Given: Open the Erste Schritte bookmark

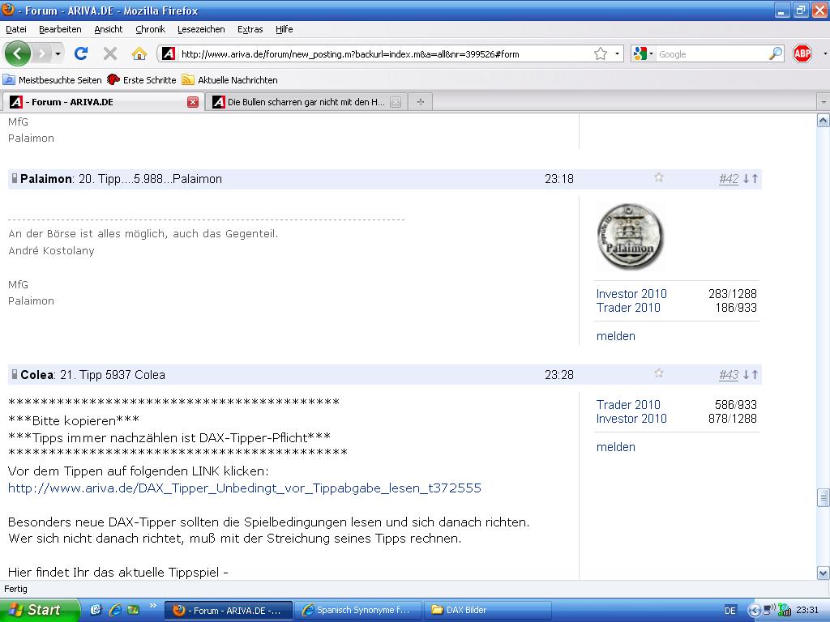Looking at the screenshot, I should pos(141,80).
